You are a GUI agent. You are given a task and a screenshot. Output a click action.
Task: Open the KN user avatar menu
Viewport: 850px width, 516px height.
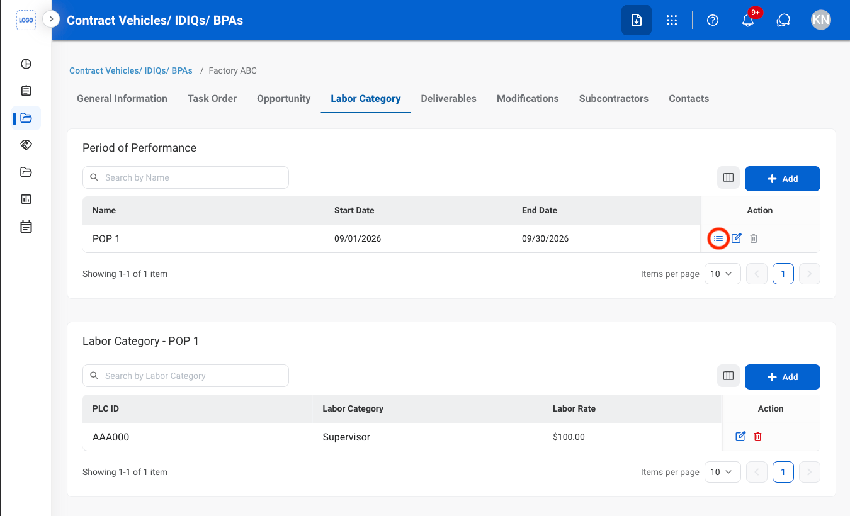point(821,20)
